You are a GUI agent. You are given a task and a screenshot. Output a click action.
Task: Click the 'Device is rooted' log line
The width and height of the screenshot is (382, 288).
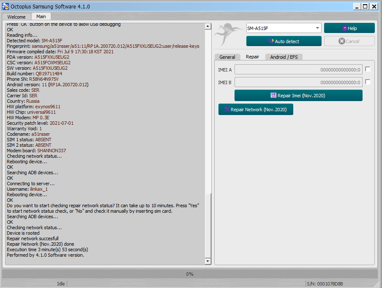point(23,233)
